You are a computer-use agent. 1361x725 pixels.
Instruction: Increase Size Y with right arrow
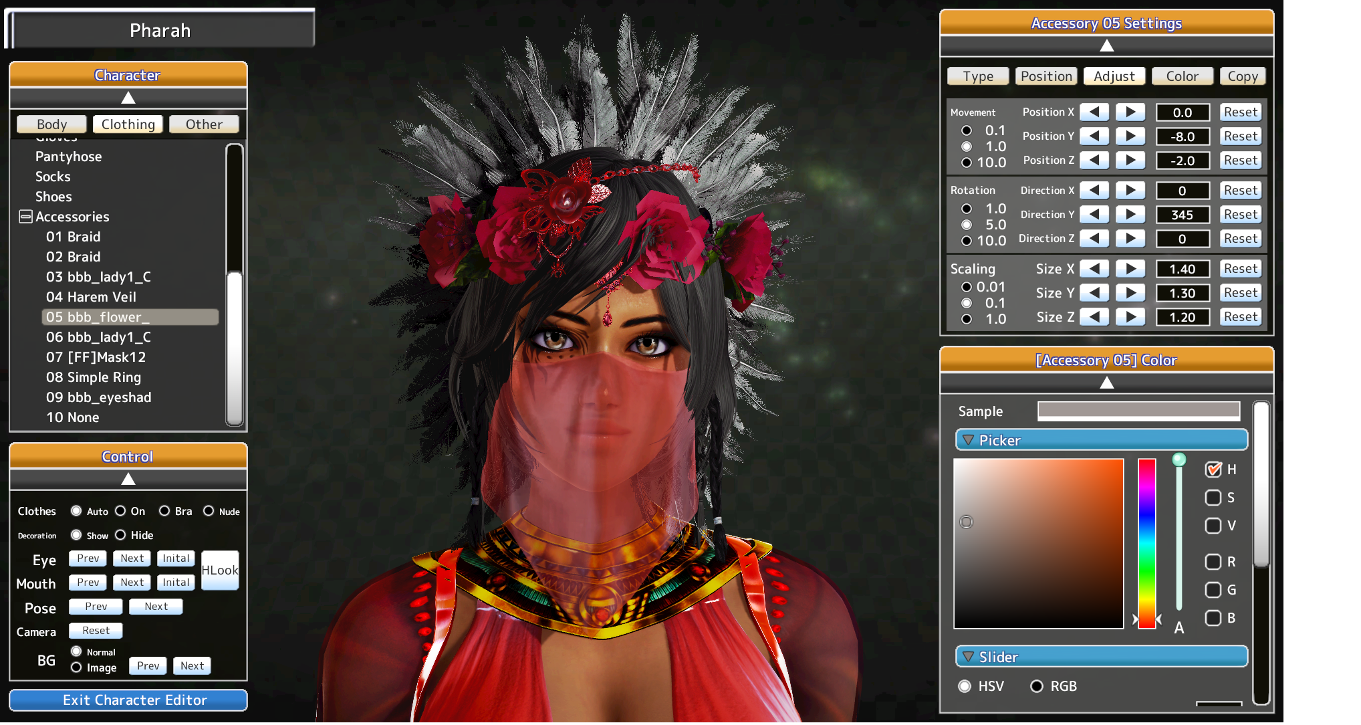coord(1130,293)
